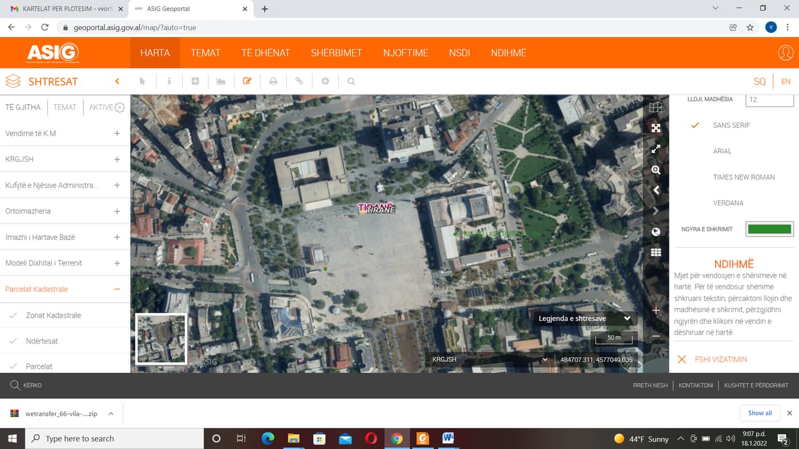Expand Kufijtë e Njësive Administrative group

click(117, 185)
